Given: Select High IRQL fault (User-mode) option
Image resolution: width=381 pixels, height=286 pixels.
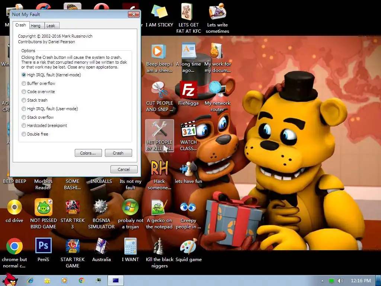Looking at the screenshot, I should point(50,109).
